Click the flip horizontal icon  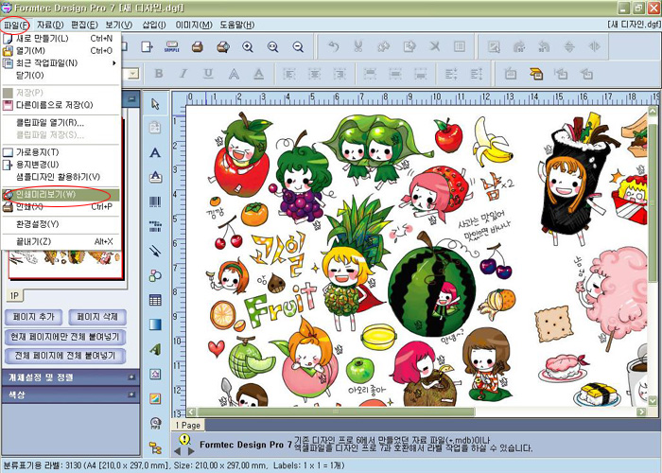595,46
